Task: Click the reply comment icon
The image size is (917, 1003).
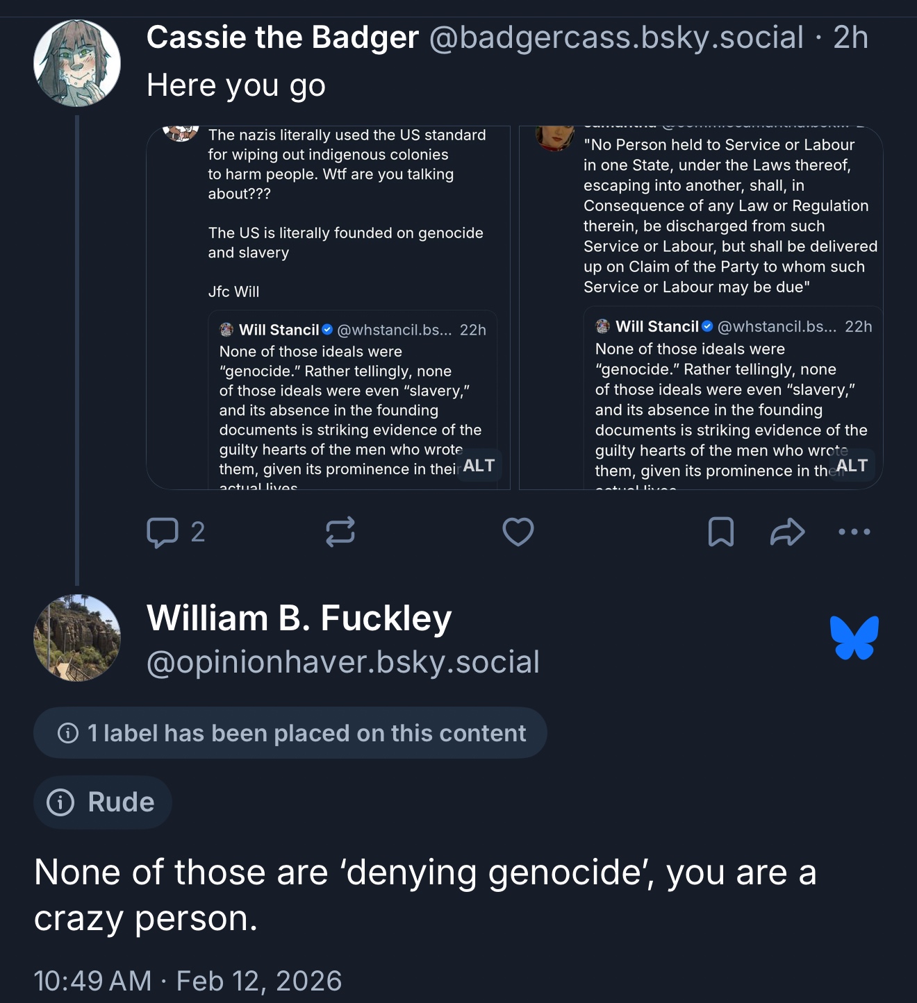Action: [163, 532]
